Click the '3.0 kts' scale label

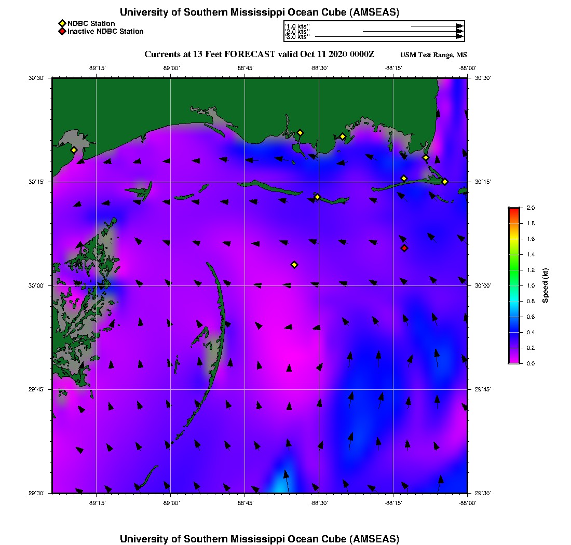click(x=297, y=37)
